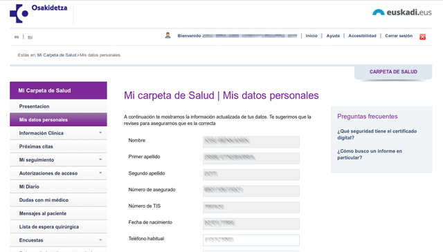Click the red close session icon

coord(422,37)
